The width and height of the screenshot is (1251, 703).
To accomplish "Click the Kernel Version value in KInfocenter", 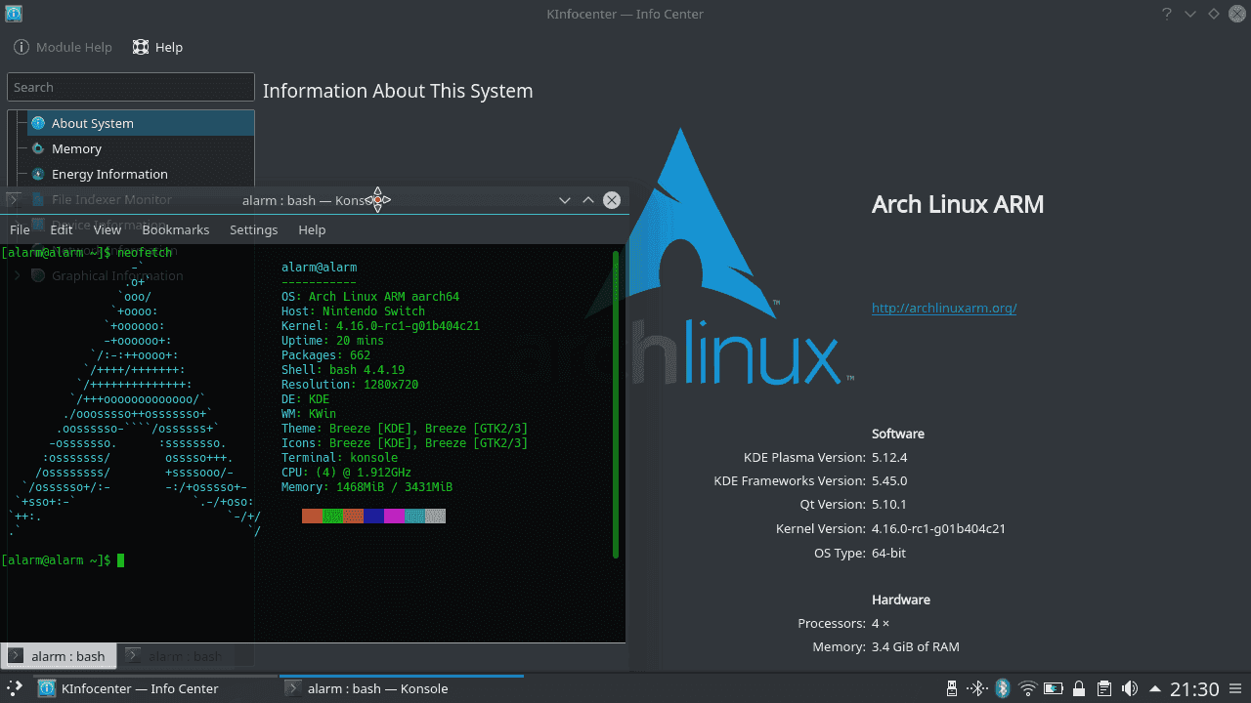I will click(x=938, y=528).
